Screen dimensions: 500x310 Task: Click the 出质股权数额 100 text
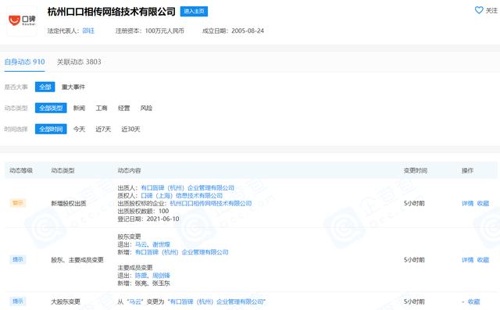coord(143,211)
